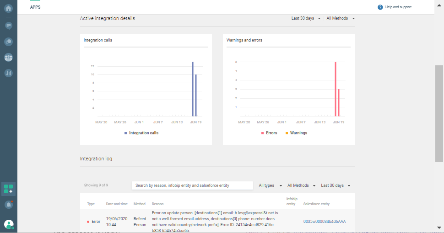
Task: Toggle the Integration calls legend series
Action: pos(141,133)
